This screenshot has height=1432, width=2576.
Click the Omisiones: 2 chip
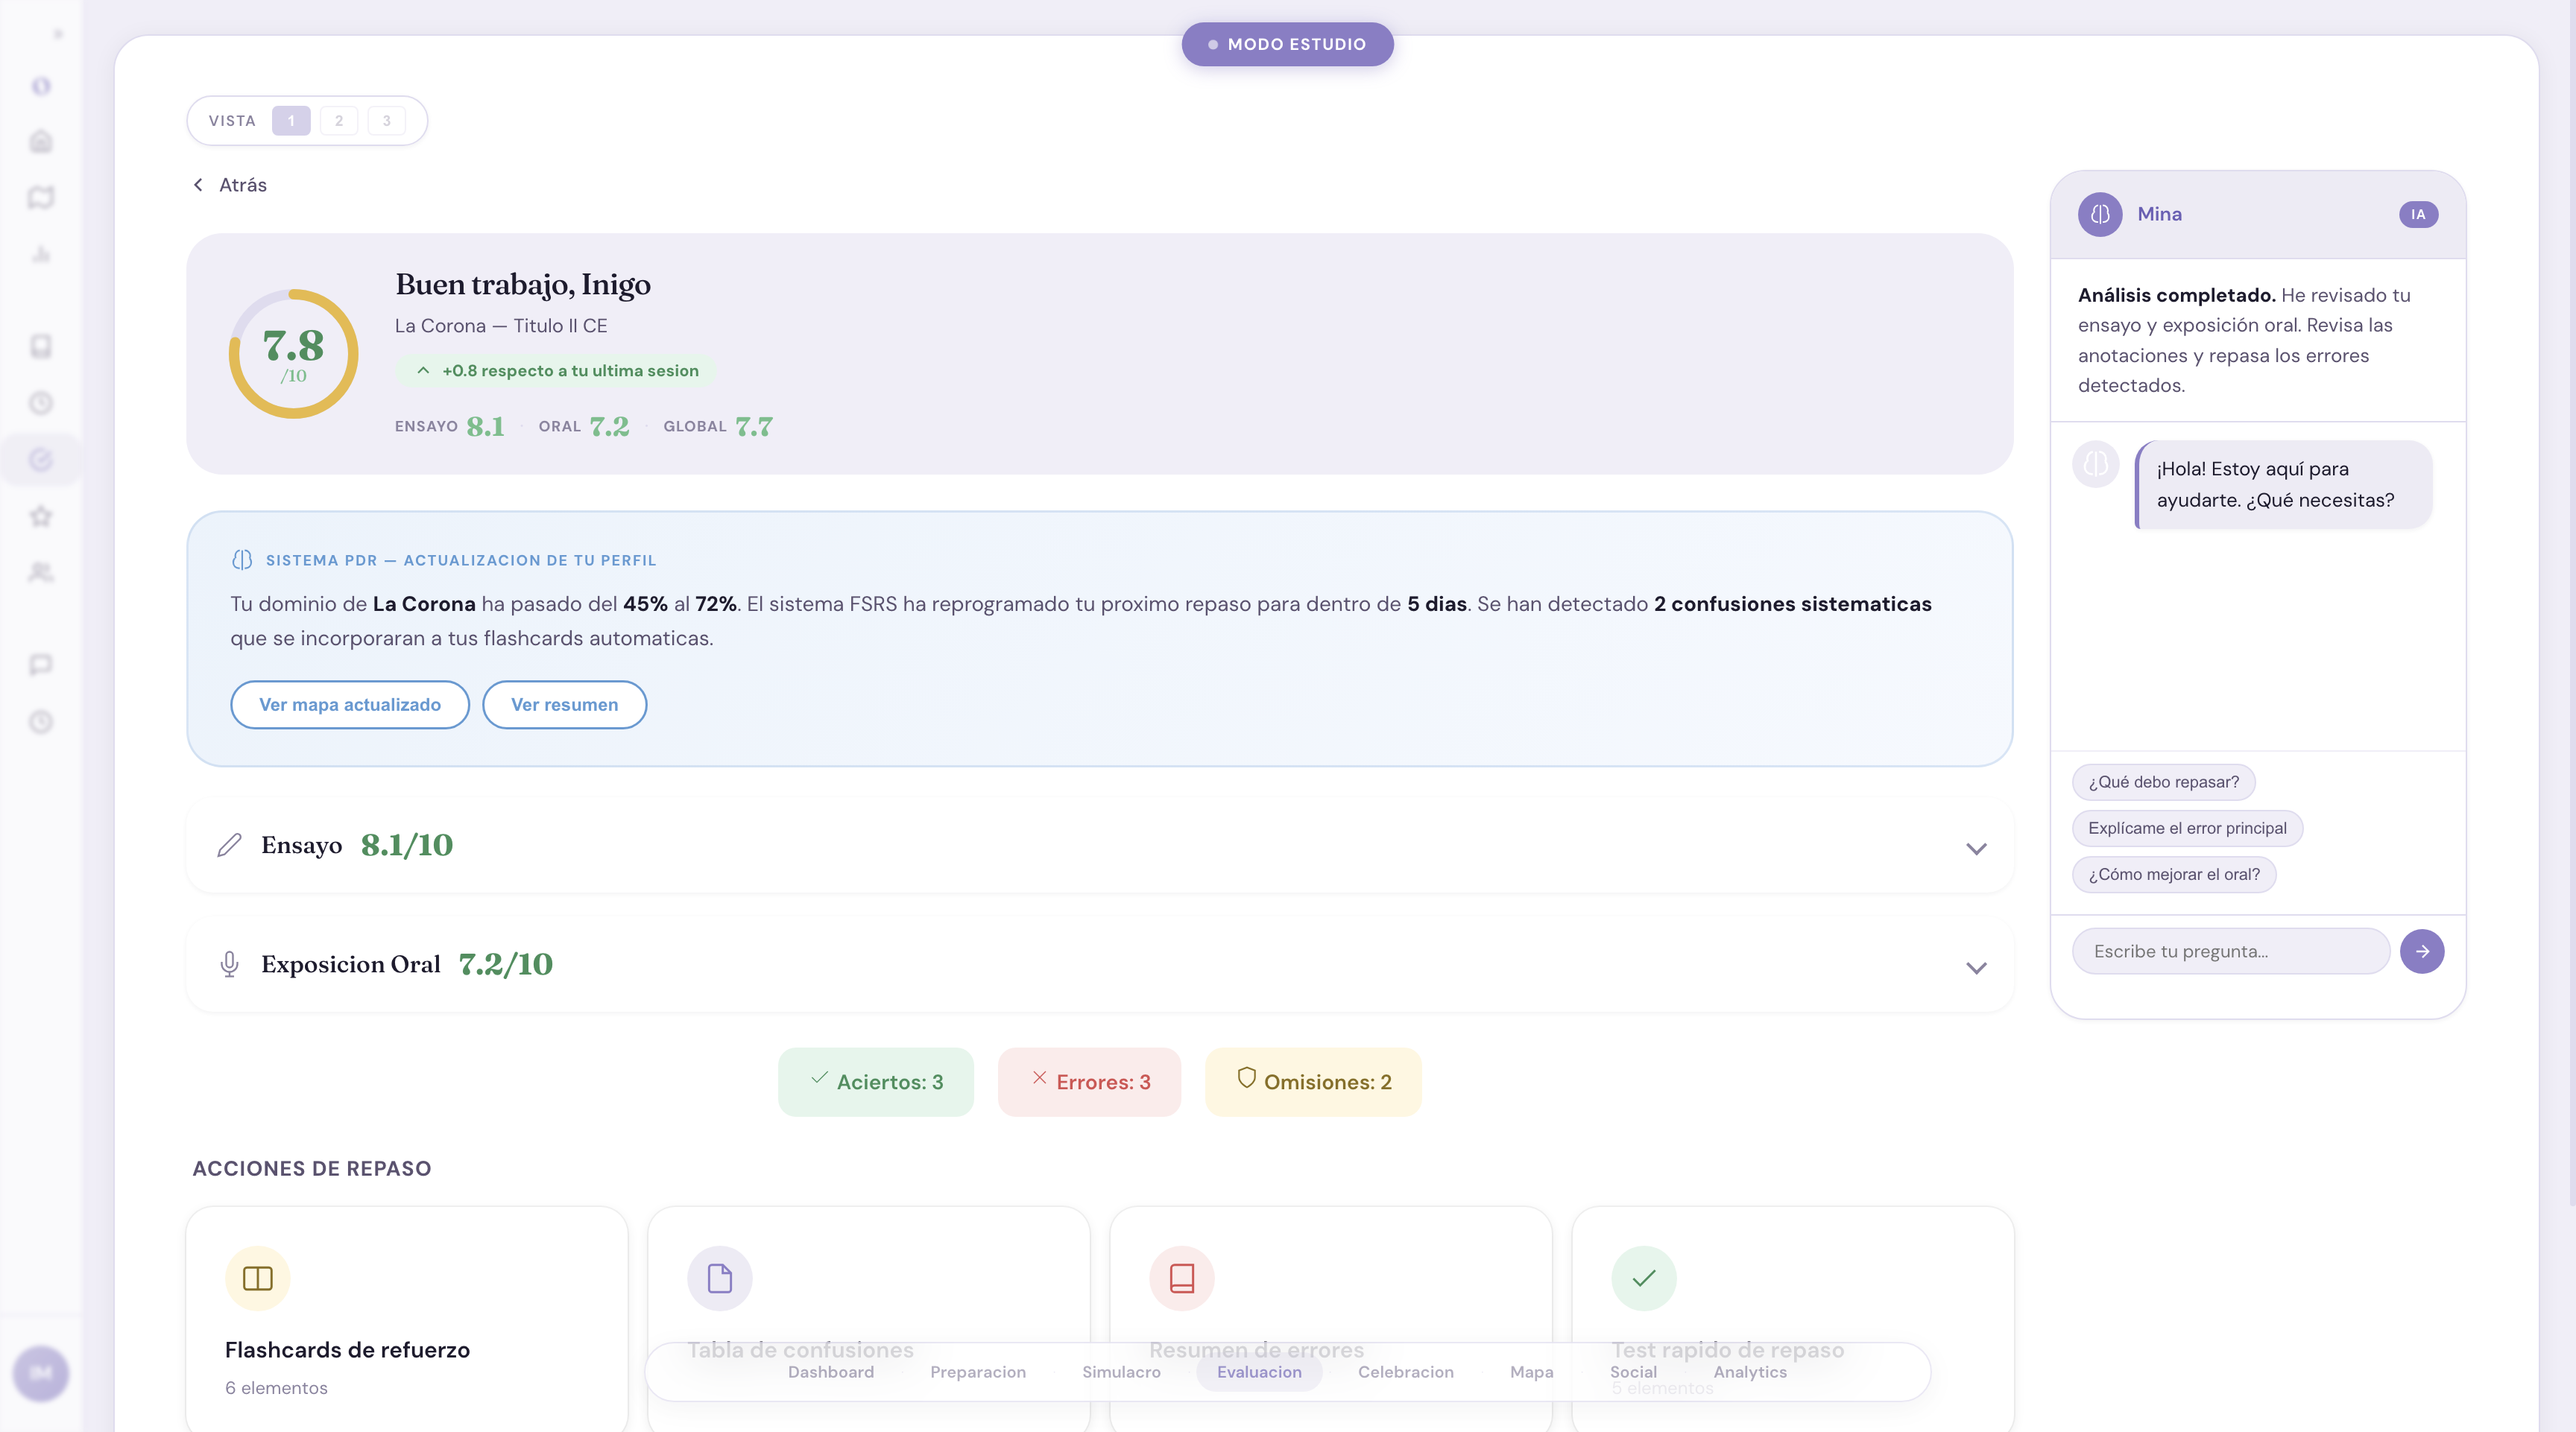[1314, 1081]
